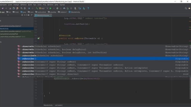Viewport: 191px width, 107px height.
Task: Choose subscribeOn(Scheduler scheduler) completion
Action: [103, 56]
